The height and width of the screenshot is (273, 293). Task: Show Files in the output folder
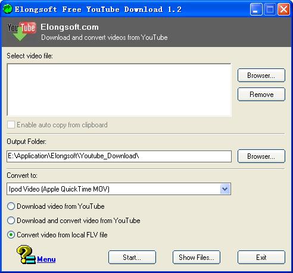(x=197, y=258)
